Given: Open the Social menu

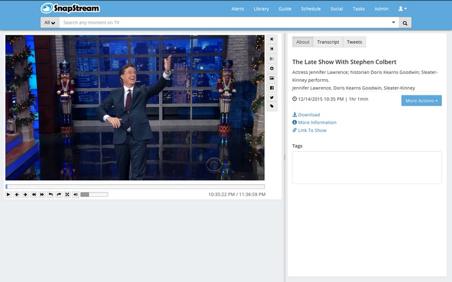Looking at the screenshot, I should click(x=336, y=9).
